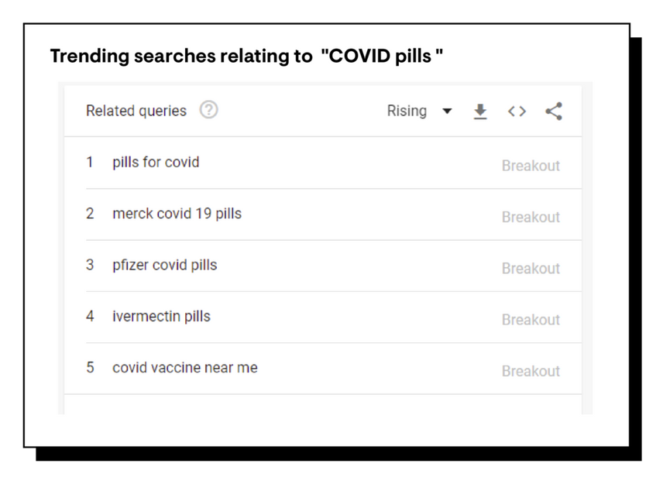This screenshot has width=663, height=484.
Task: Open the query ivermectin pills
Action: point(161,316)
